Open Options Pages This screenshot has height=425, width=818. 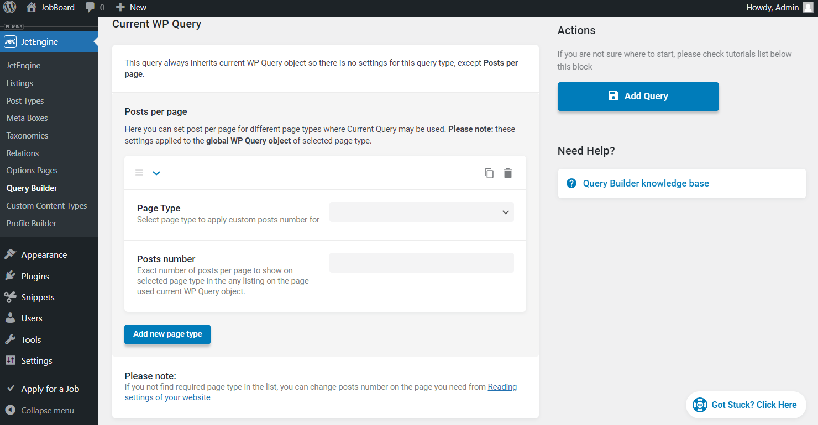(32, 171)
